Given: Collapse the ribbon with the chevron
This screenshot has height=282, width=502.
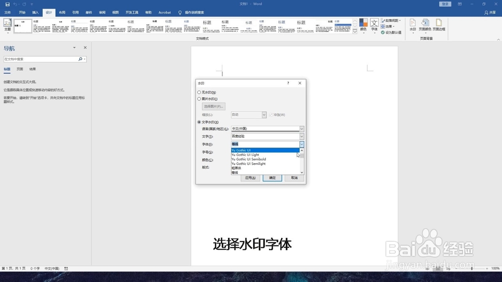Looking at the screenshot, I should point(498,39).
